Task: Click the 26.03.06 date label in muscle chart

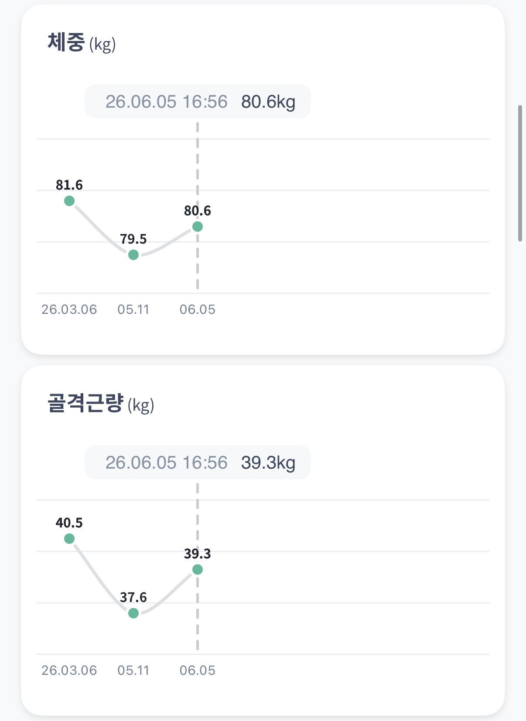Action: tap(69, 670)
